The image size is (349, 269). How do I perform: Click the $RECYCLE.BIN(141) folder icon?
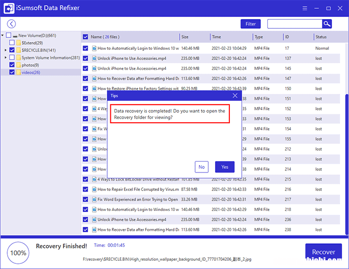tap(18, 50)
